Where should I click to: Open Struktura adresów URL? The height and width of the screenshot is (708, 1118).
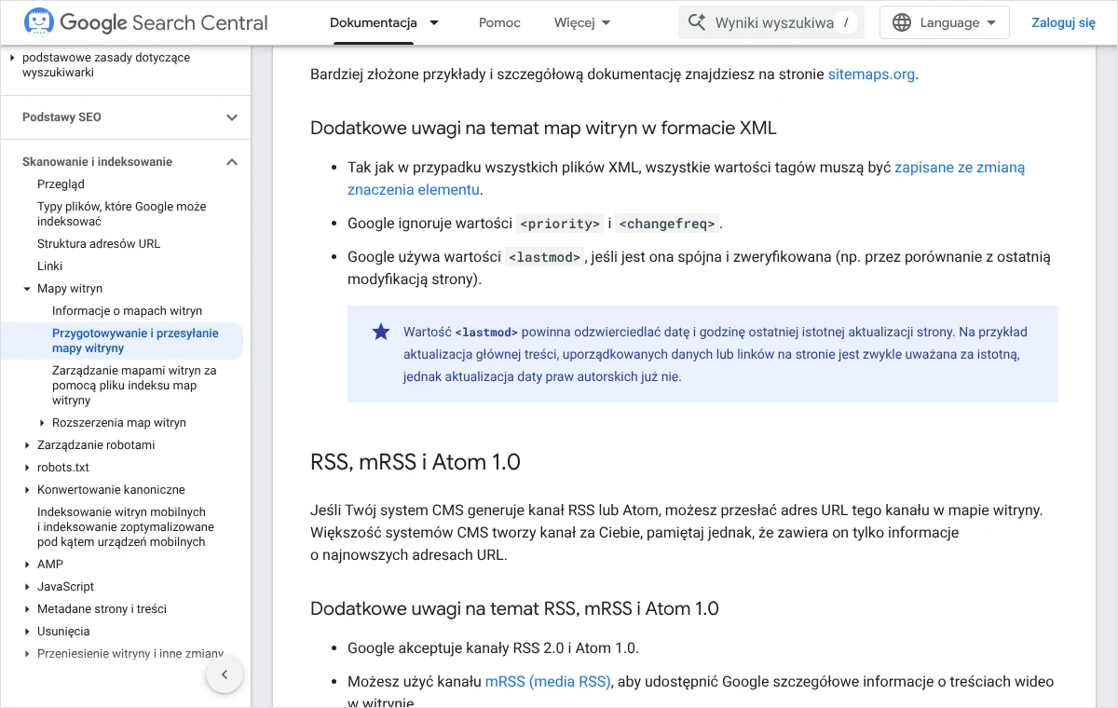coord(99,244)
